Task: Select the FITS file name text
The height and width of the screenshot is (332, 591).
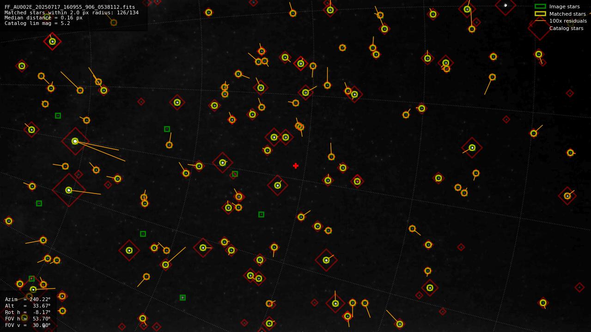Action: (70, 7)
